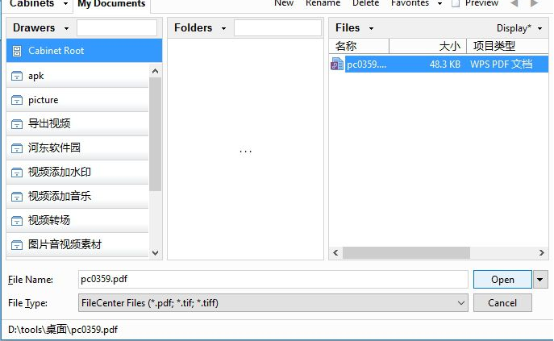The height and width of the screenshot is (341, 554).
Task: Click the Cabinet Root cabinet icon
Action: click(x=17, y=51)
